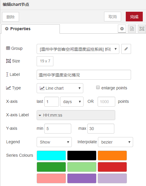Click the 删除 delete button
This screenshot has width=146, height=186.
[x=11, y=17]
